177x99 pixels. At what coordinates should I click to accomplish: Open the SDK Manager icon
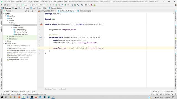[78, 5]
